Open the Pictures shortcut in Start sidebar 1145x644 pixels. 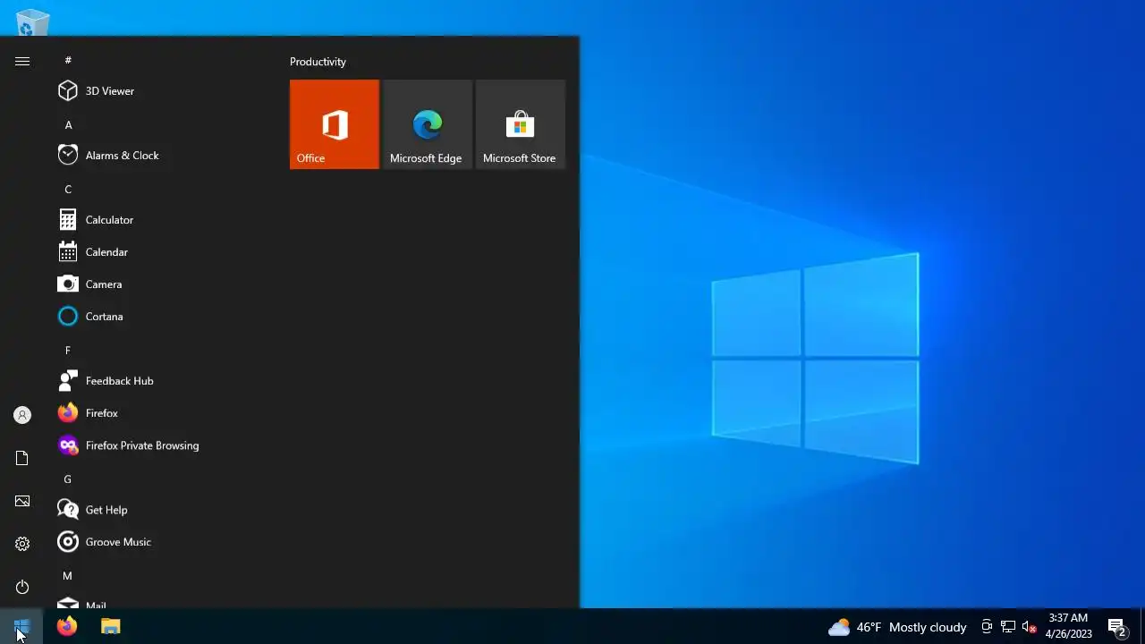pos(22,501)
